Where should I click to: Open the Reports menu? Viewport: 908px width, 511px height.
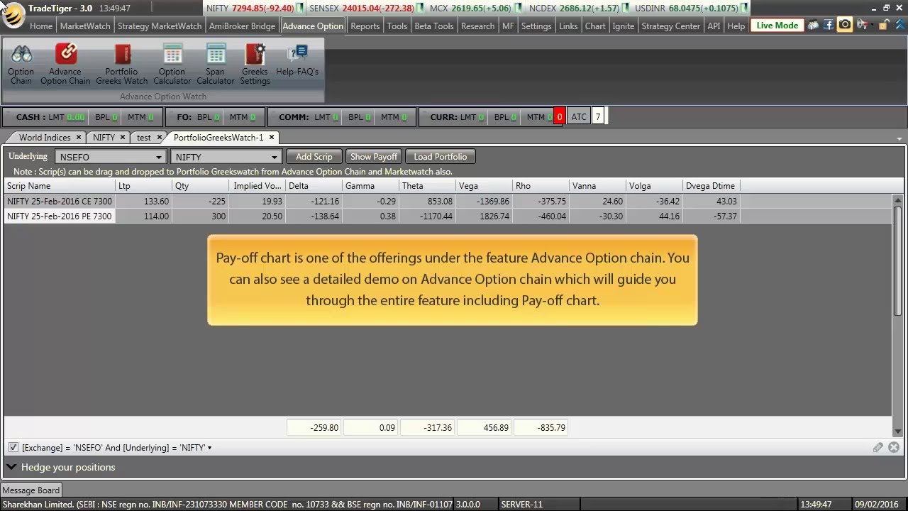365,26
